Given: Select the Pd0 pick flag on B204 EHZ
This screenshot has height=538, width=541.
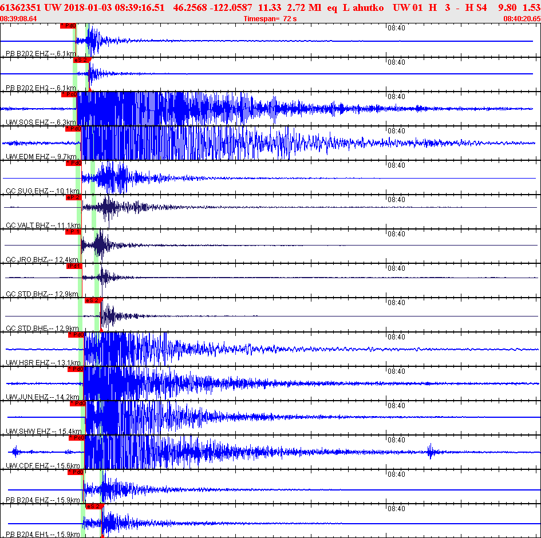Looking at the screenshot, I should [x=76, y=472].
